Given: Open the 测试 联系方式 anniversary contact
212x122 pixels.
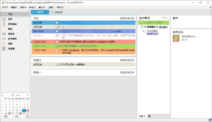Looking at the screenshot, I should click(188, 36).
